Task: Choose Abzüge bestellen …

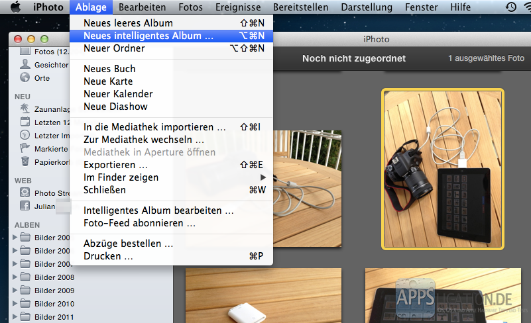Action: tap(171, 244)
